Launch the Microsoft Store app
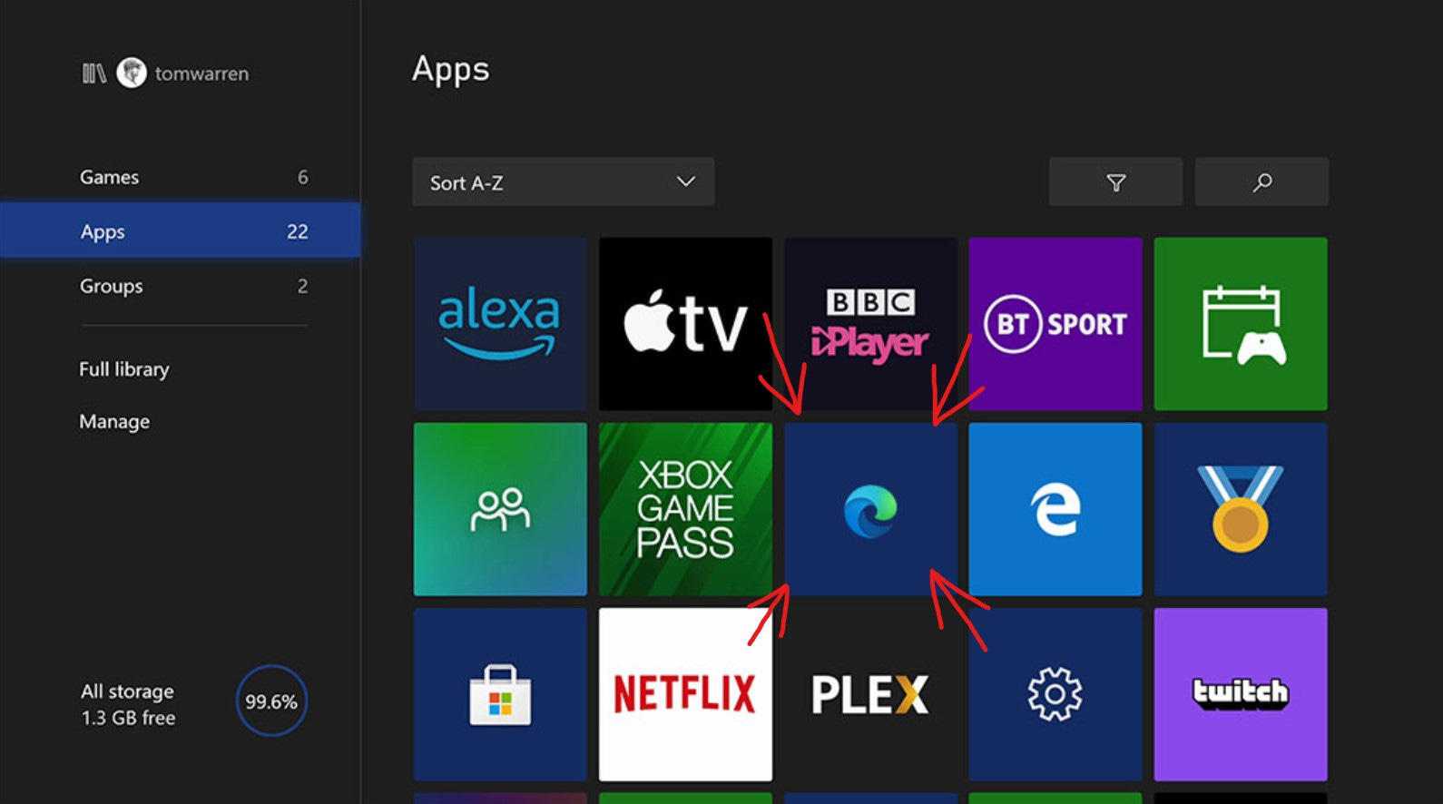The height and width of the screenshot is (804, 1443). pyautogui.click(x=500, y=694)
